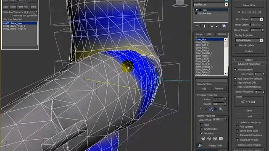Click Bone Affect Limit spinner arrows
The image size is (269, 151).
tap(264, 92)
